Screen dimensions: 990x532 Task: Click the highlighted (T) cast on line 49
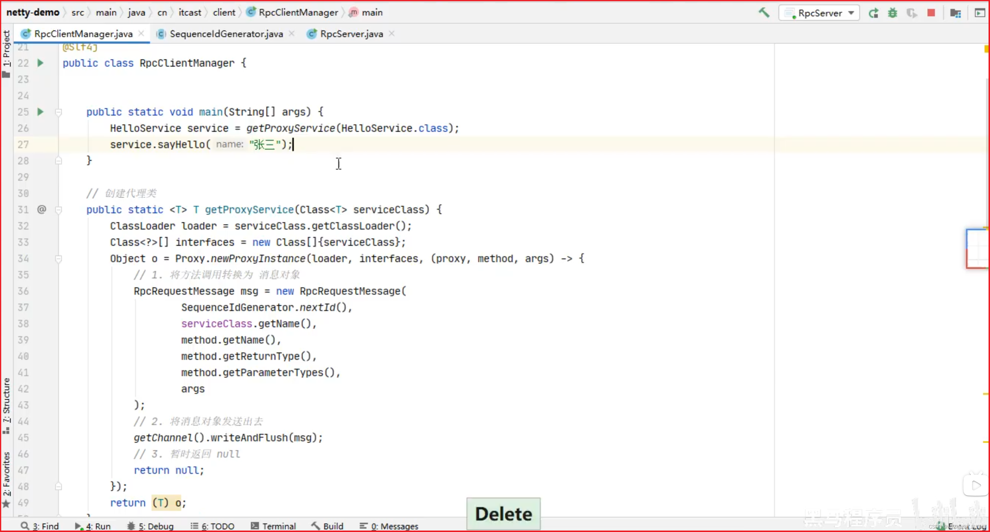tap(160, 503)
